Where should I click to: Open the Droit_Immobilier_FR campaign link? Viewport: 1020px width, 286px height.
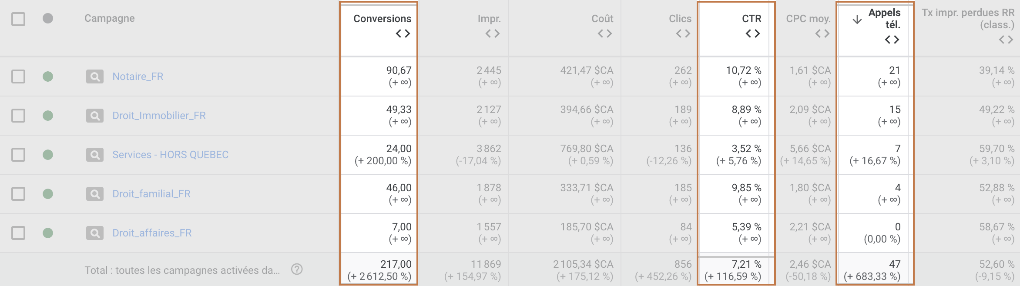(x=160, y=115)
